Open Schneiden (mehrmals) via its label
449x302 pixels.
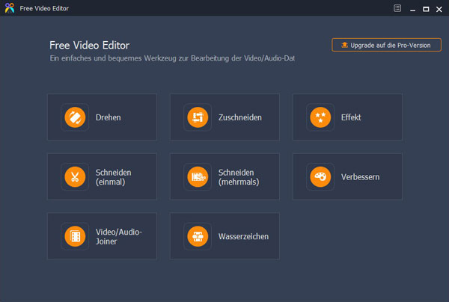(x=239, y=176)
